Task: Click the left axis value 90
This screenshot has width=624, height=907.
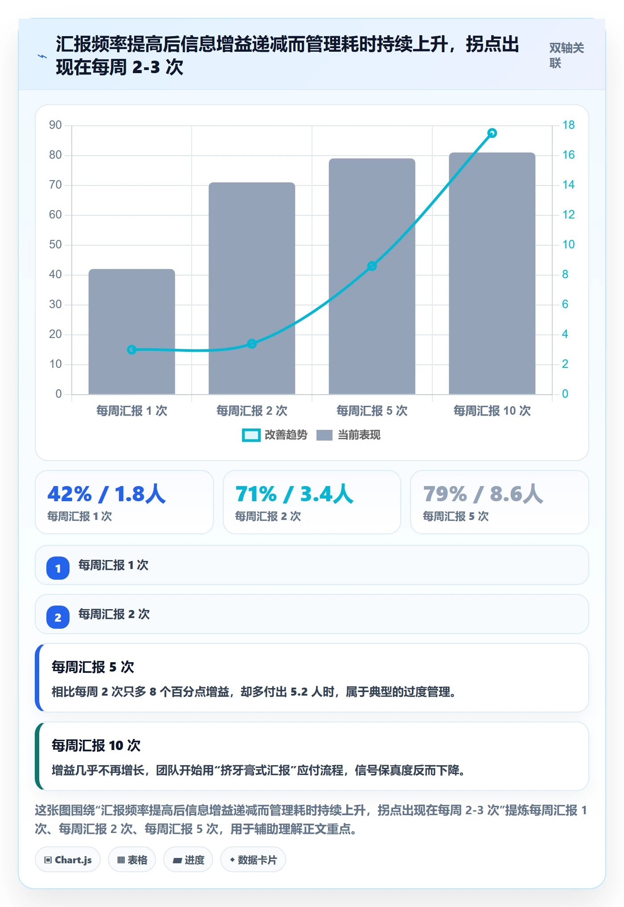Action: pyautogui.click(x=55, y=125)
